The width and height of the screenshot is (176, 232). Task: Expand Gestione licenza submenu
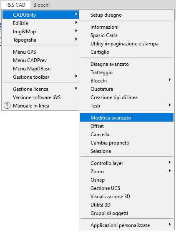pyautogui.click(x=40, y=89)
